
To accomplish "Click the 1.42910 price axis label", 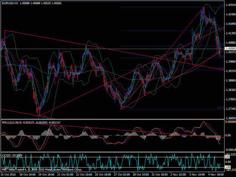I will tap(231, 5).
